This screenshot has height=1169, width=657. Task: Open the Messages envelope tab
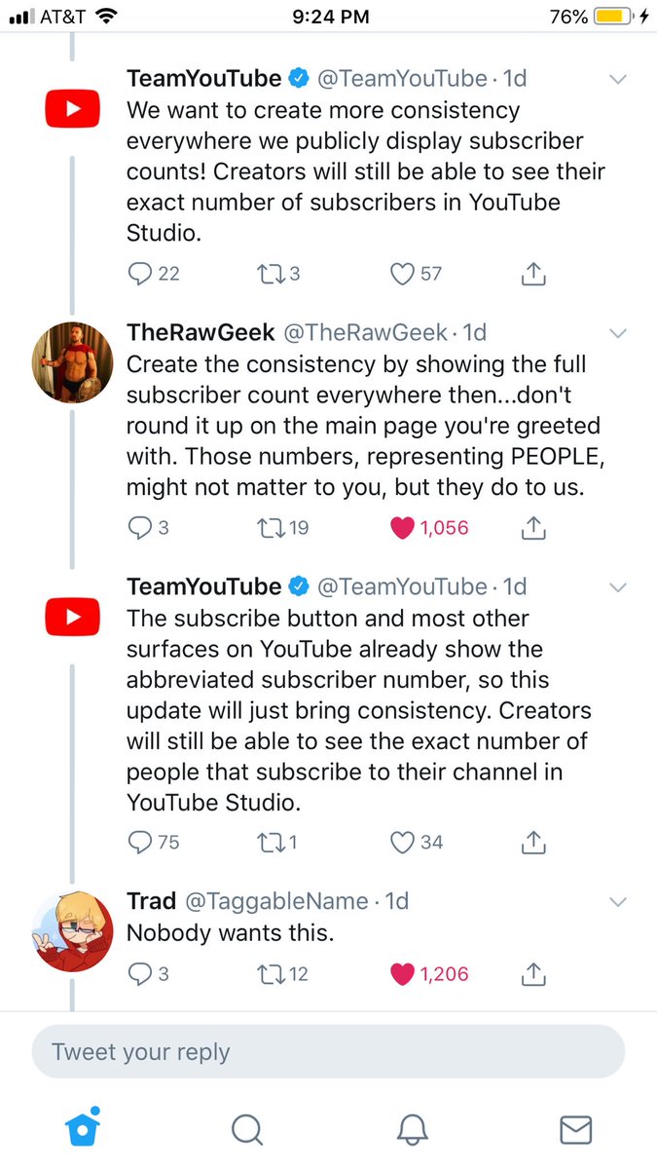pos(576,1129)
